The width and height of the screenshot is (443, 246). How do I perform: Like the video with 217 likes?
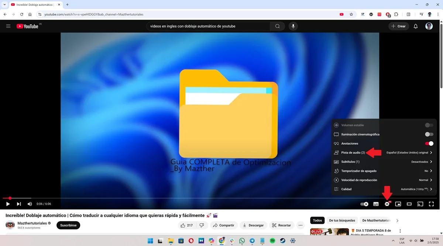[187, 225]
